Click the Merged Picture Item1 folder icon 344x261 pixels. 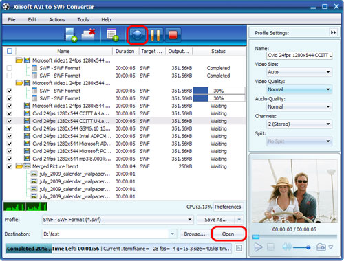coord(19,166)
